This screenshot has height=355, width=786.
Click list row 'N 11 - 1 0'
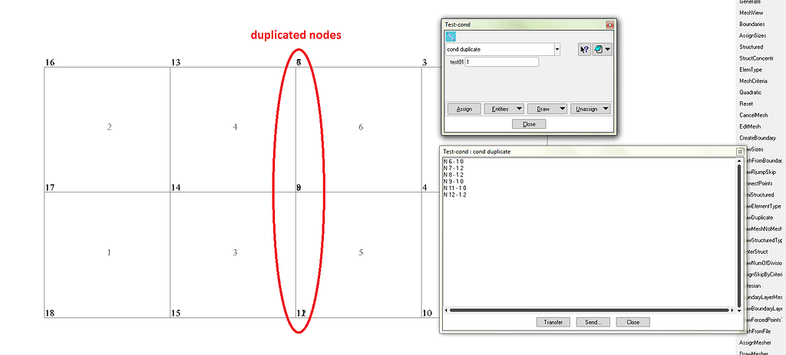[455, 189]
